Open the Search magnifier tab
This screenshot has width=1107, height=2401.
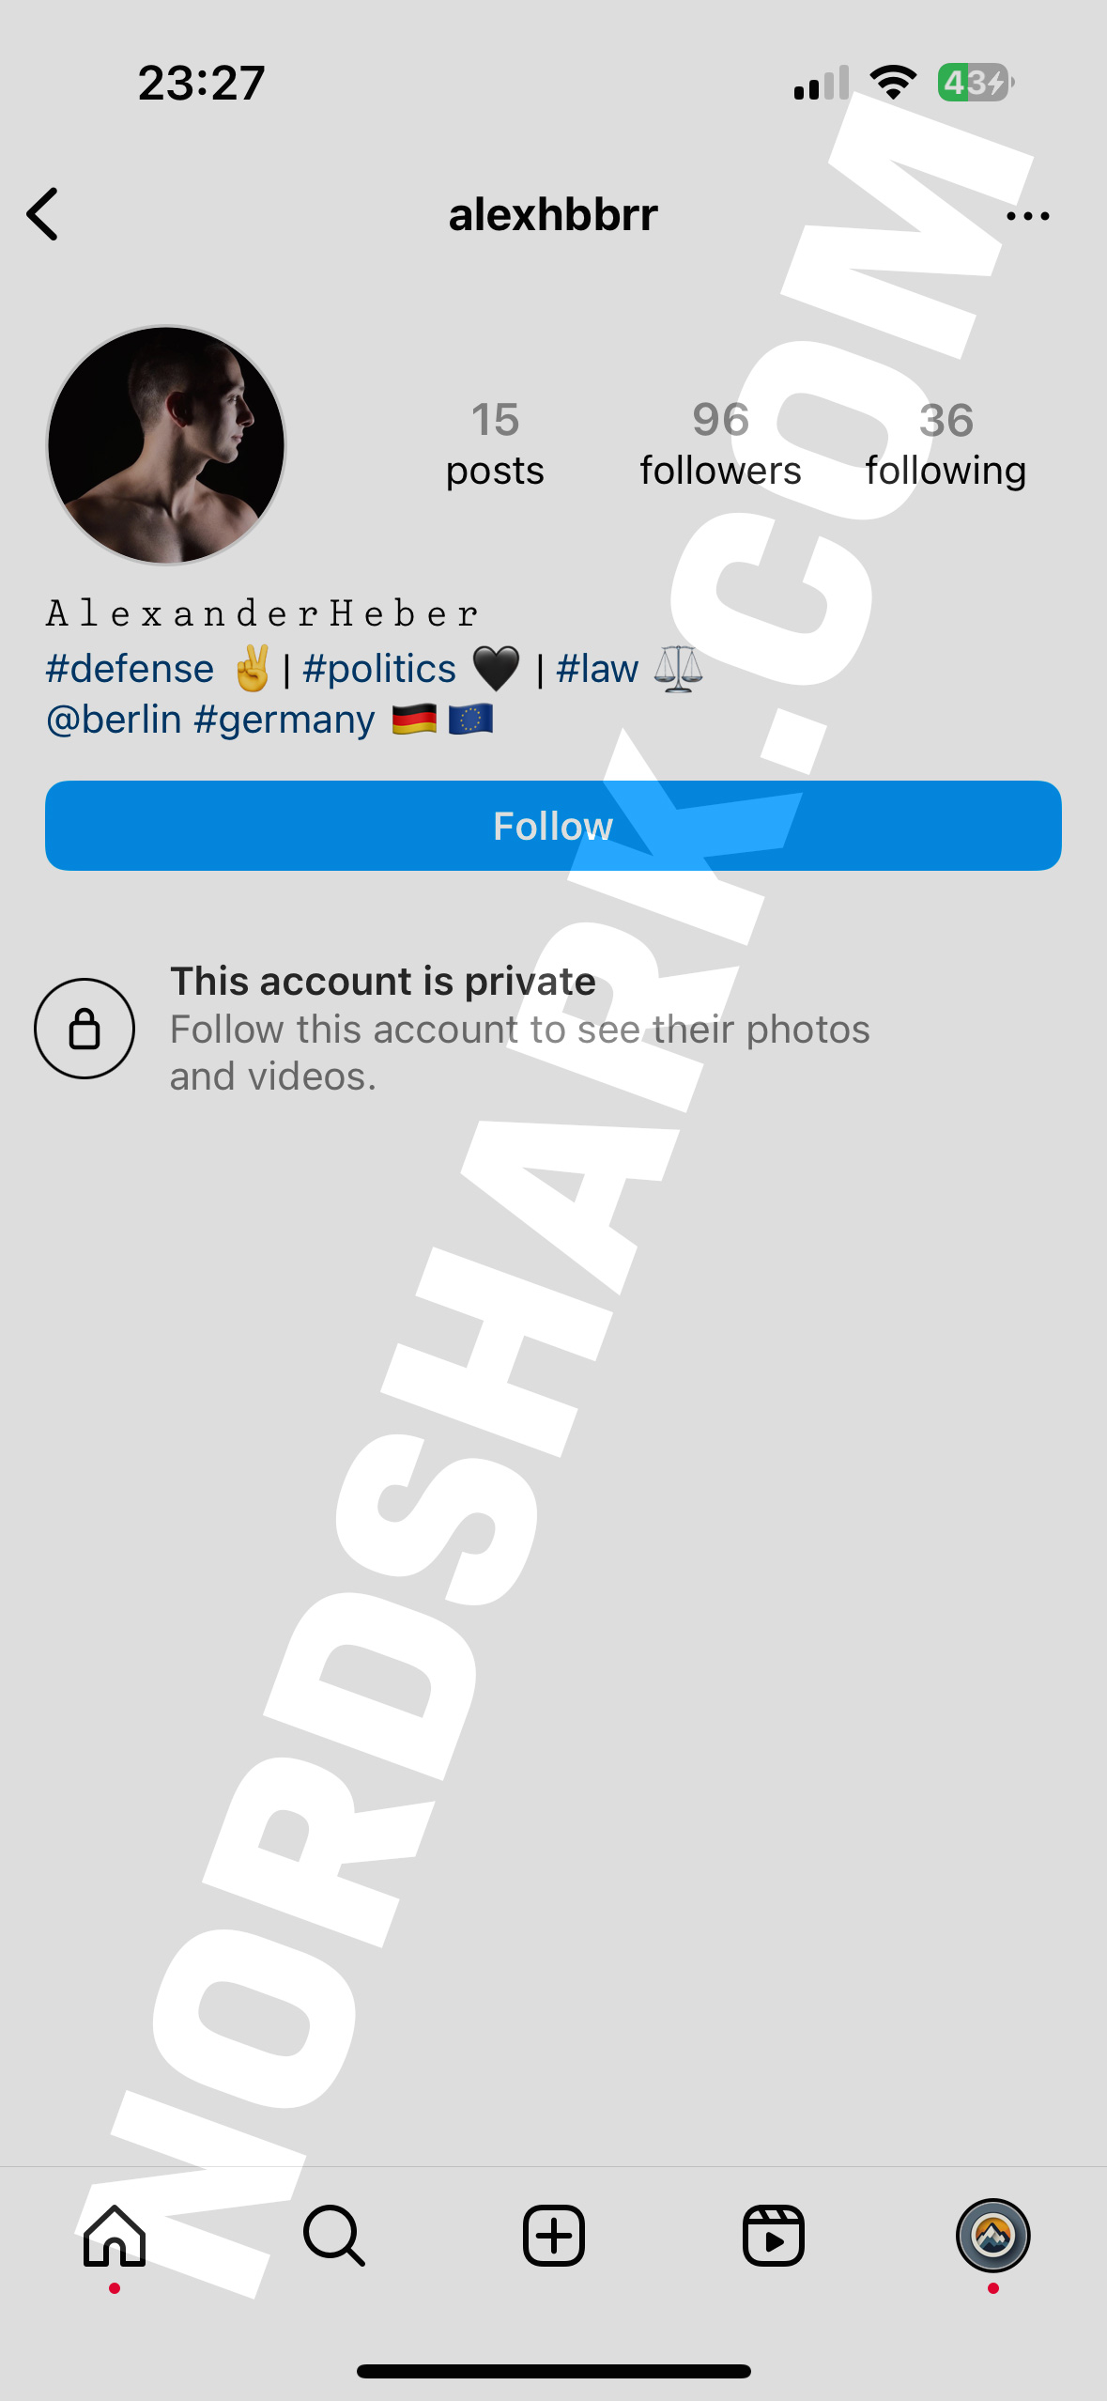[x=334, y=2236]
